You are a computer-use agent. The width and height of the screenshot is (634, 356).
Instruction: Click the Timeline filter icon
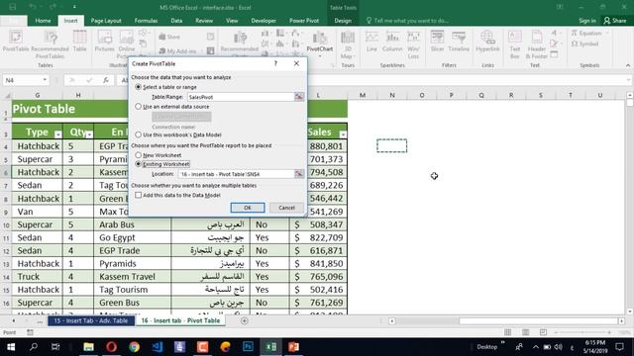(459, 42)
